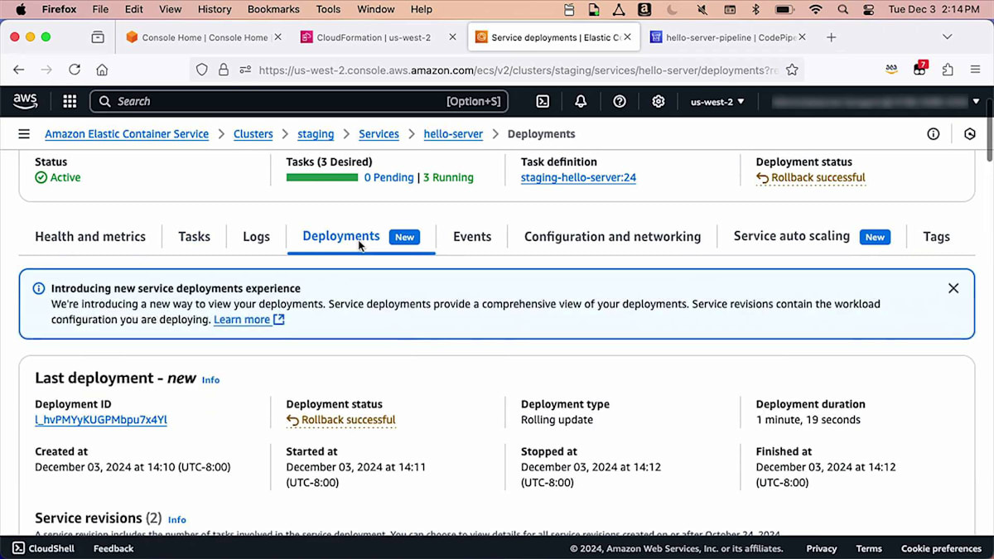Image resolution: width=994 pixels, height=559 pixels.
Task: Open the Configuration and networking tab
Action: pyautogui.click(x=612, y=236)
